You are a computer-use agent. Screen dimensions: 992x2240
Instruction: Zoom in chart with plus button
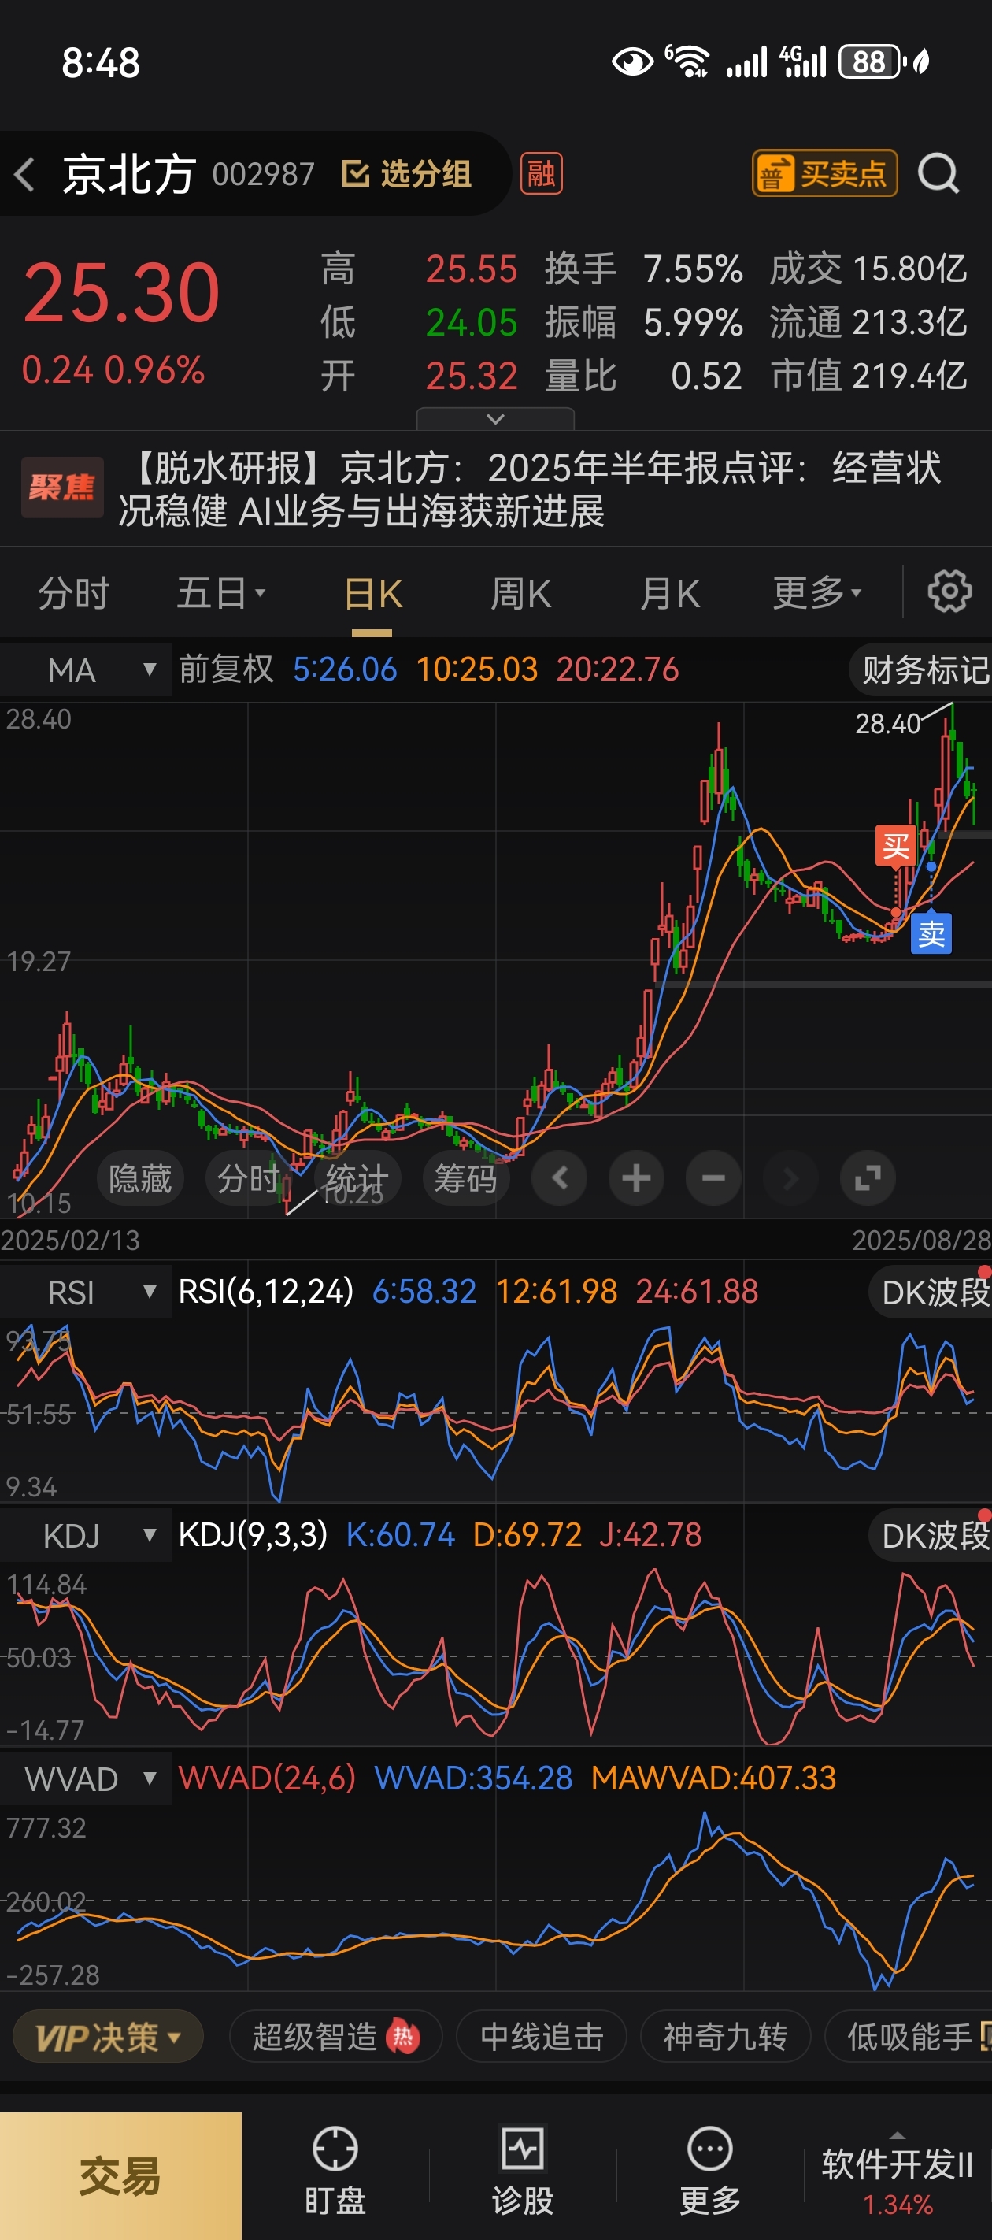(636, 1179)
